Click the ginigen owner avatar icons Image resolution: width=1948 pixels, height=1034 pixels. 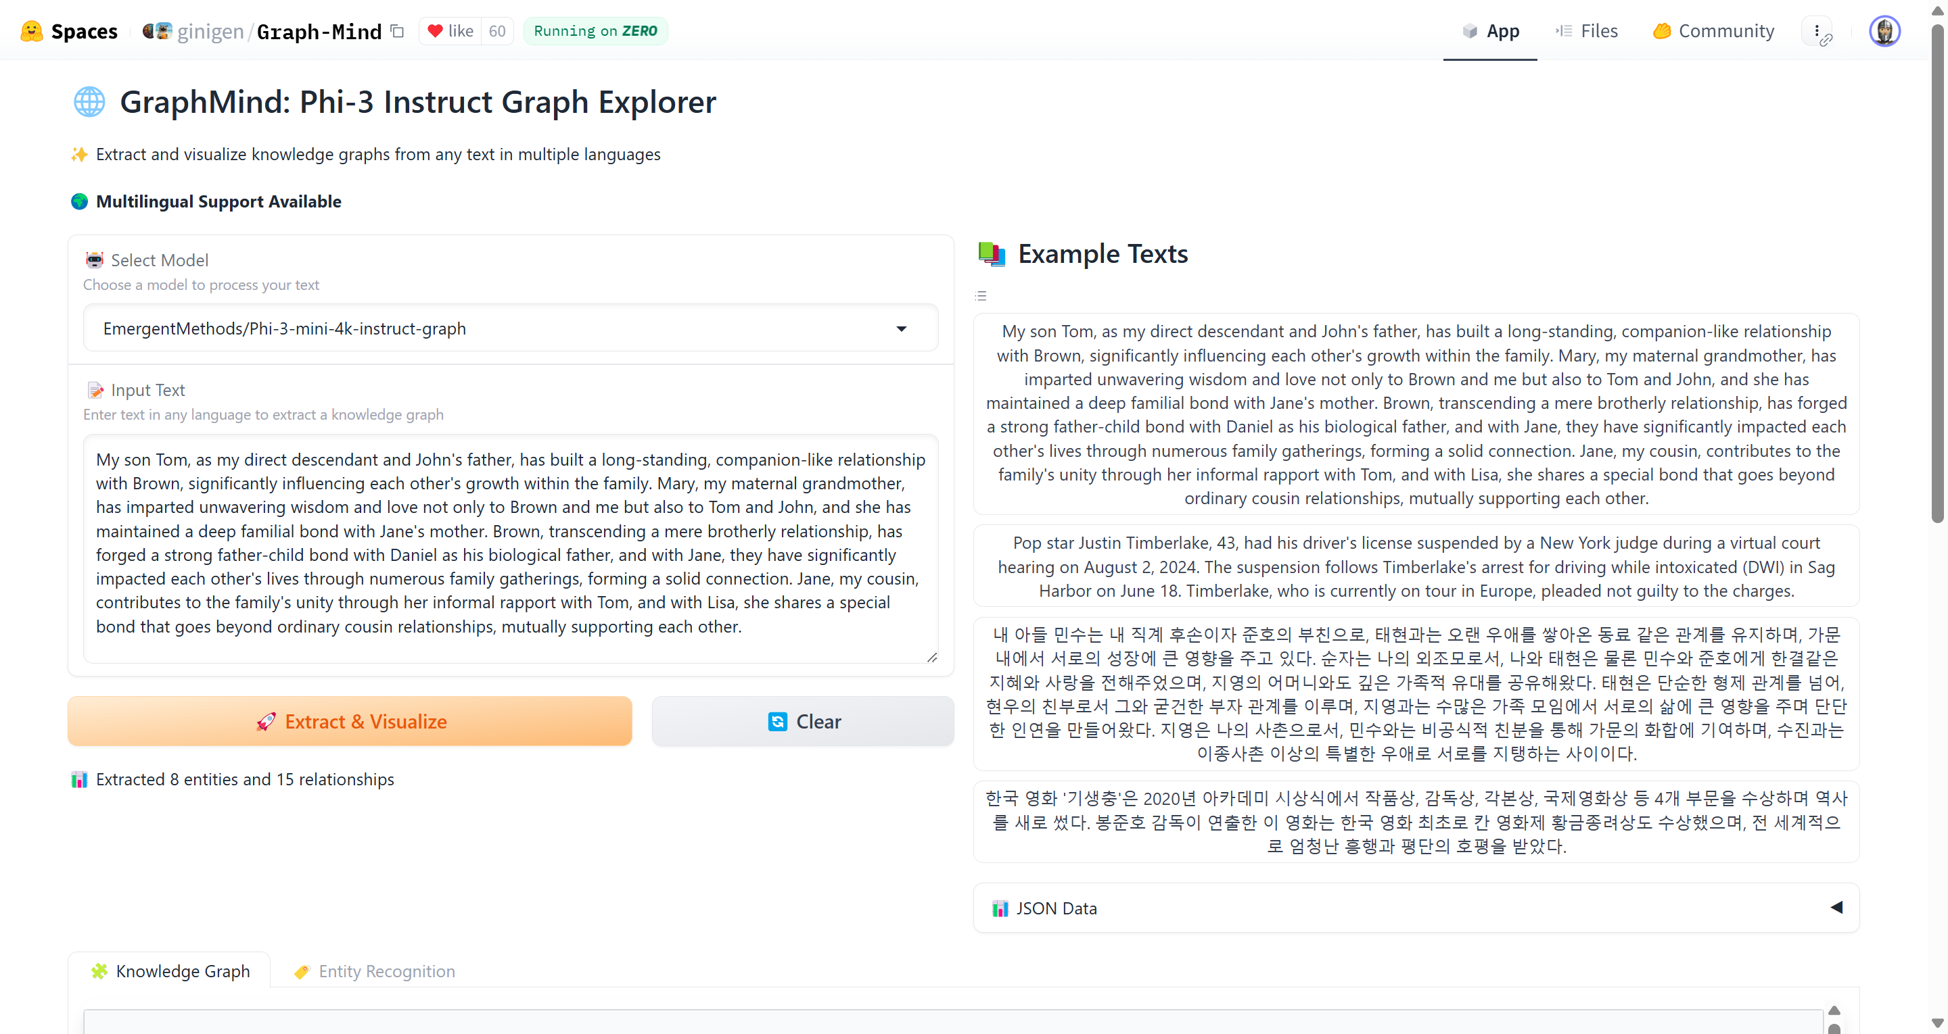pyautogui.click(x=158, y=31)
